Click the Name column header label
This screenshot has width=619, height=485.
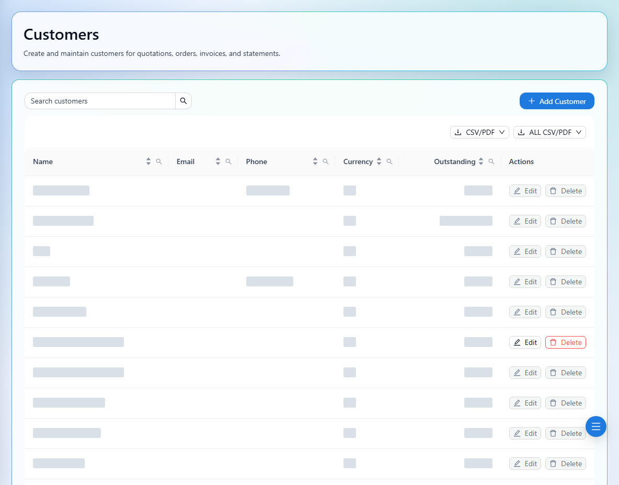[x=43, y=161]
